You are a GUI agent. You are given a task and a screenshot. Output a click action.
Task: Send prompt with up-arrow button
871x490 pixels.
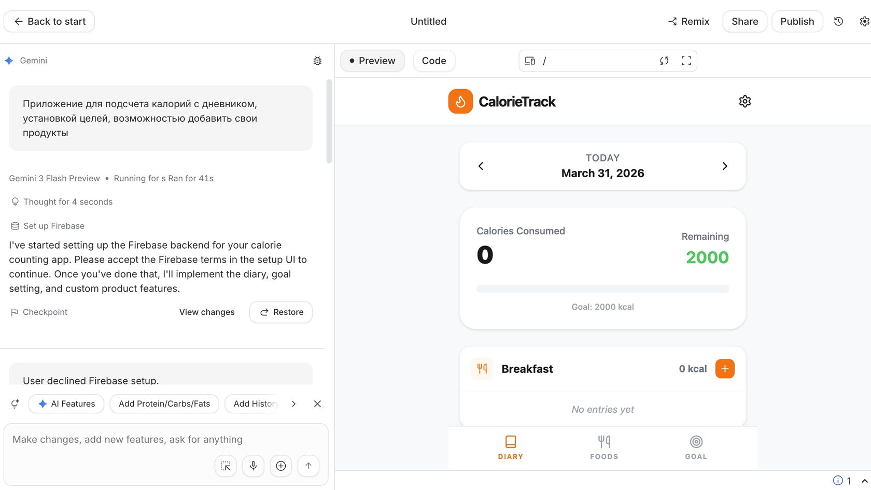pos(308,466)
